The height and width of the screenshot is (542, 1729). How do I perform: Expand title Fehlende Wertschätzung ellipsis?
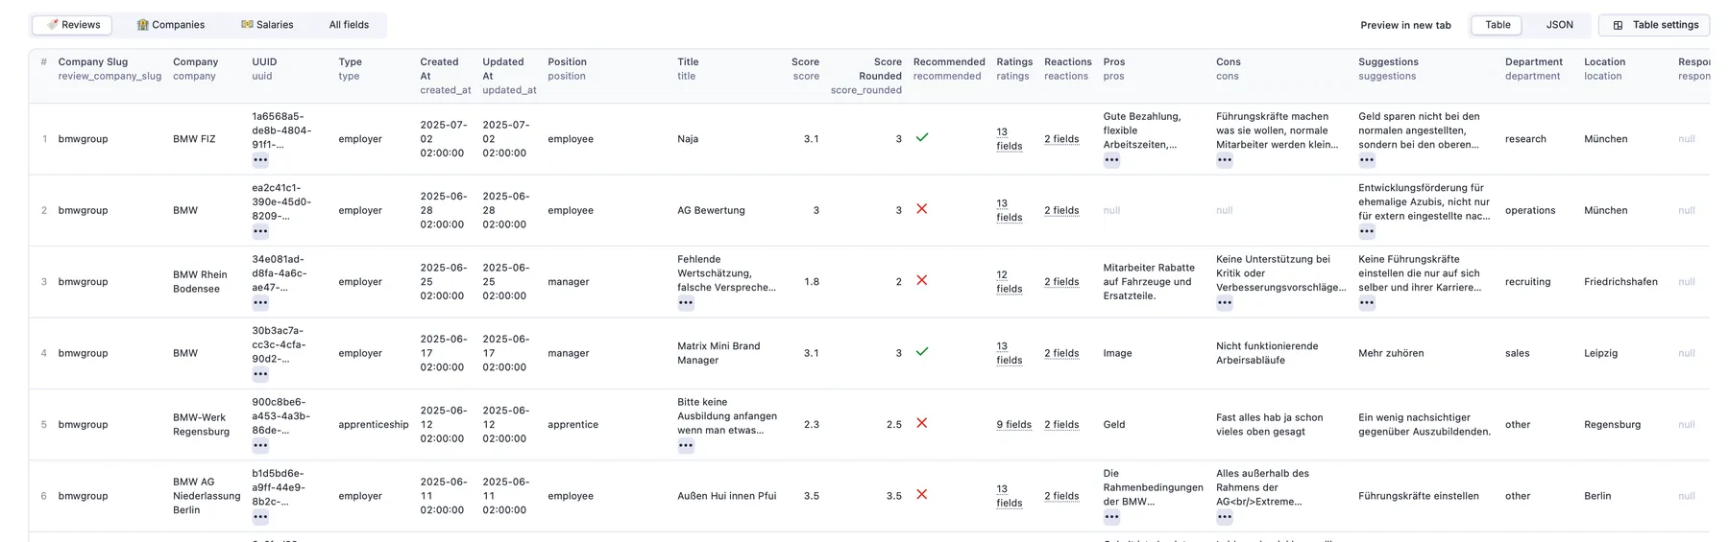point(686,302)
